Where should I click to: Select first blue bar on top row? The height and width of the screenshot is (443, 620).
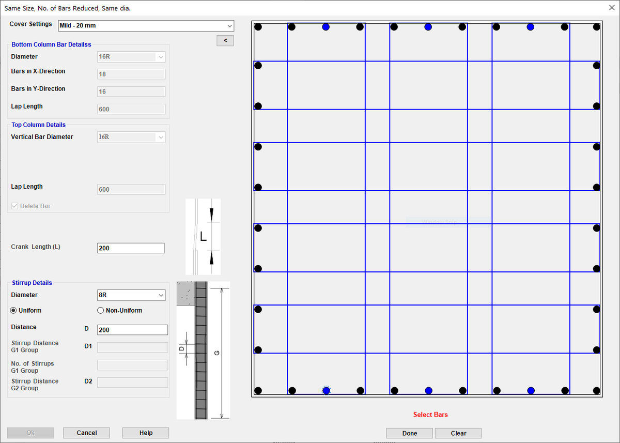pos(326,27)
